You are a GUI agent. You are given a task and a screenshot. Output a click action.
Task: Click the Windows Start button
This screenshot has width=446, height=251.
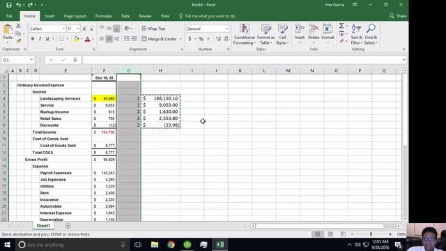(7, 245)
